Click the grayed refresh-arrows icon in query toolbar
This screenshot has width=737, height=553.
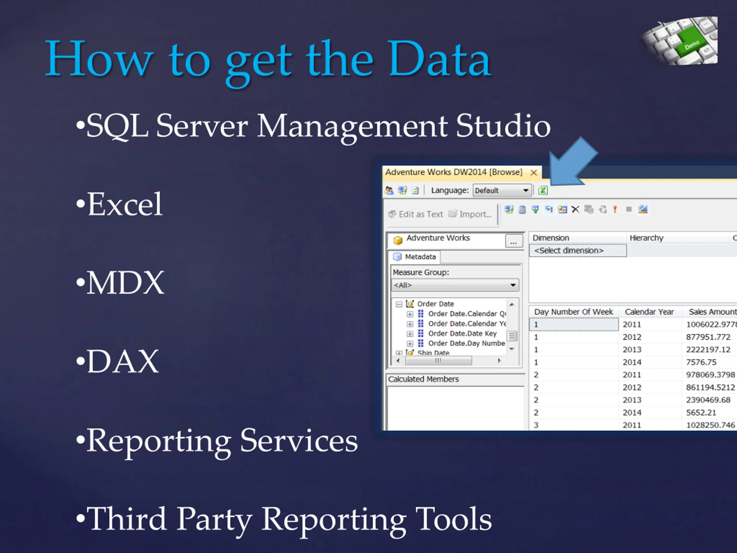pyautogui.click(x=602, y=209)
